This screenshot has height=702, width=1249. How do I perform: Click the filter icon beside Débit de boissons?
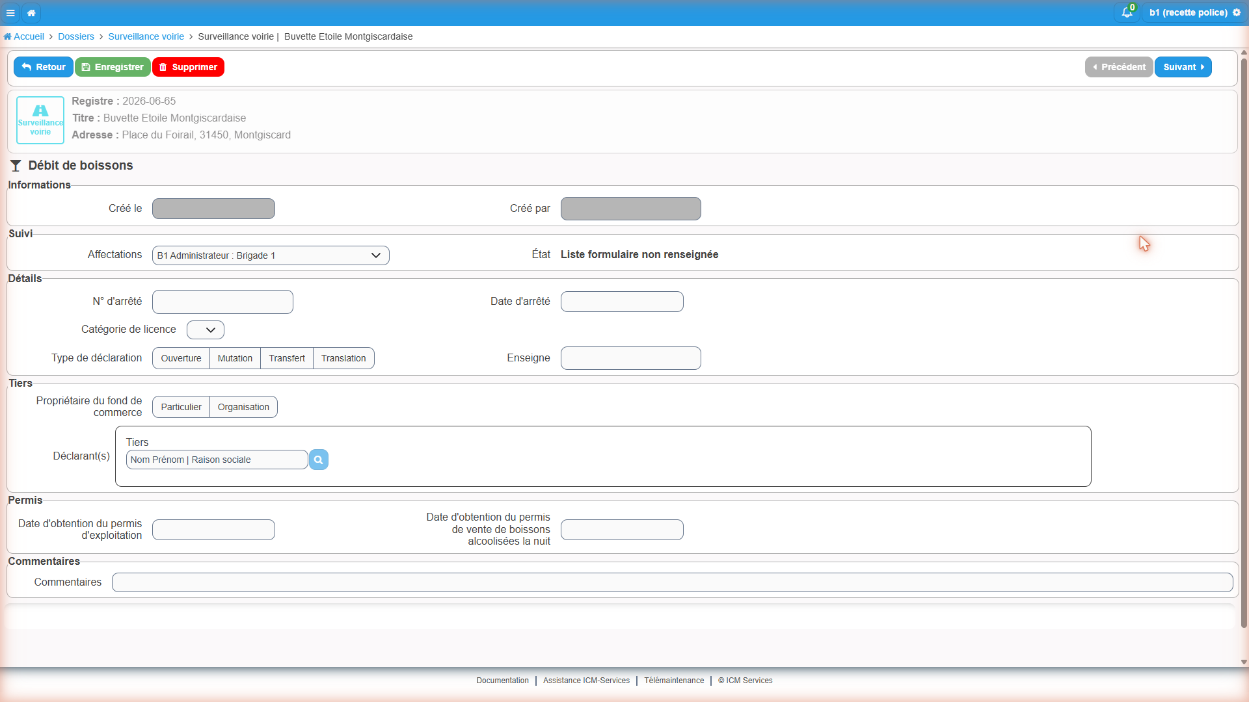(16, 166)
